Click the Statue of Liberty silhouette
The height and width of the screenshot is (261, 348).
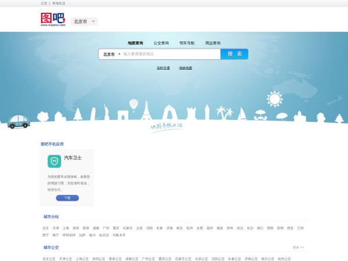coord(107,110)
